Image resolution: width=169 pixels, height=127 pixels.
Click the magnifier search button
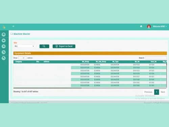[44, 46]
